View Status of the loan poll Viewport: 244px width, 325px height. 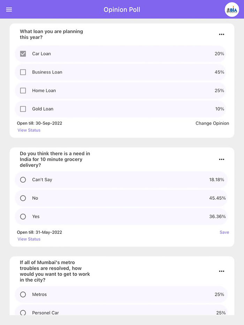(x=29, y=130)
